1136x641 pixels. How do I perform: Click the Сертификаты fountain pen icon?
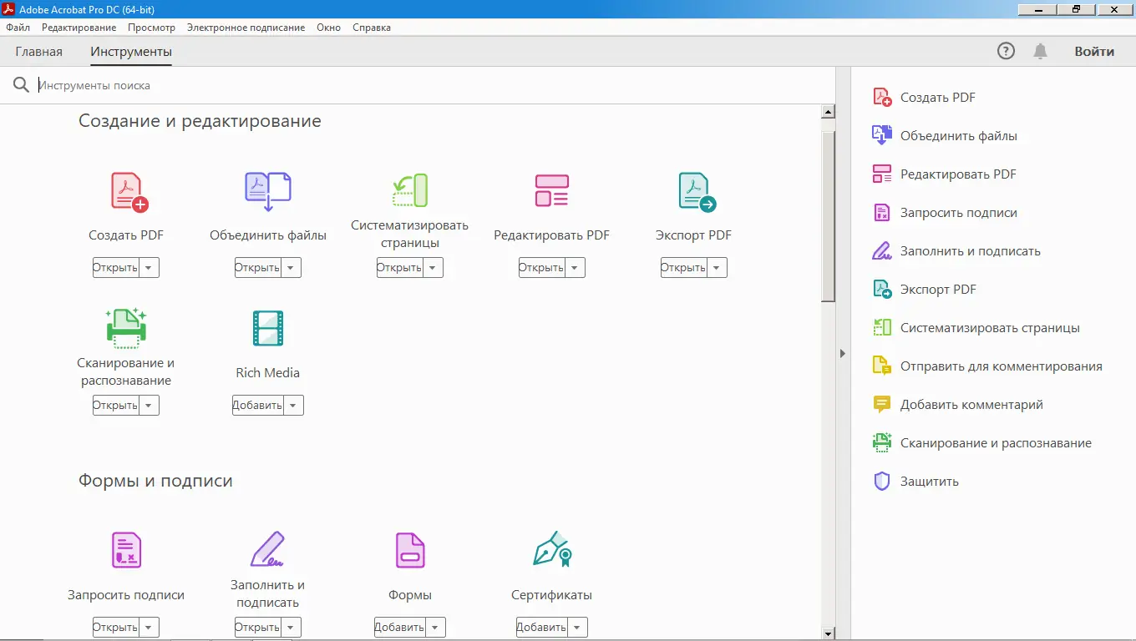point(552,549)
